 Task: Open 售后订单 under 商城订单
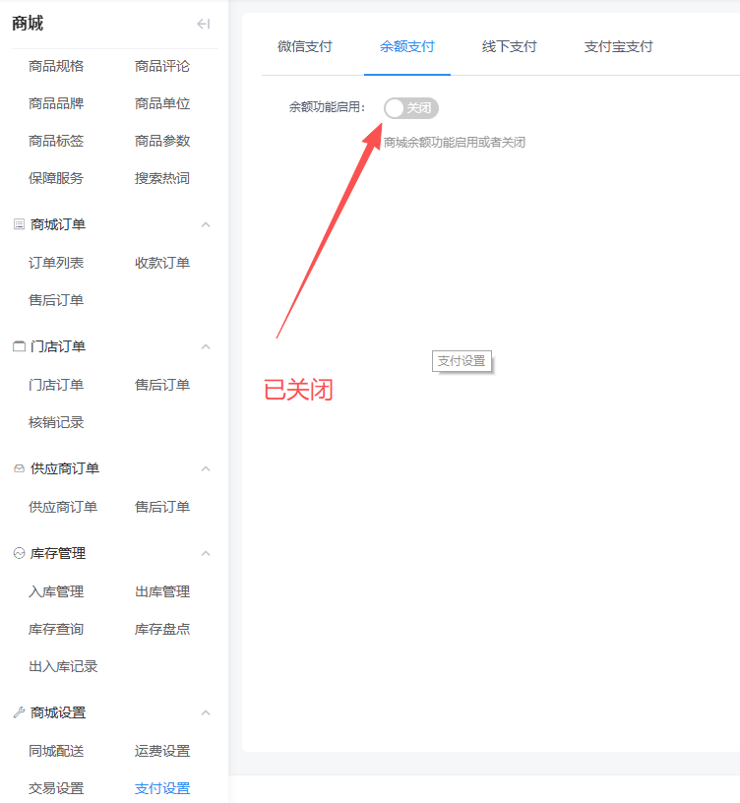coord(56,300)
